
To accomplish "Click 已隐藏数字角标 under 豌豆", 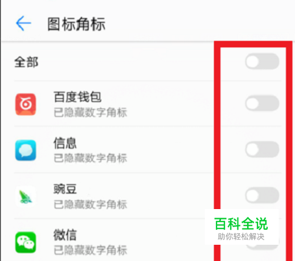I will [x=90, y=205].
